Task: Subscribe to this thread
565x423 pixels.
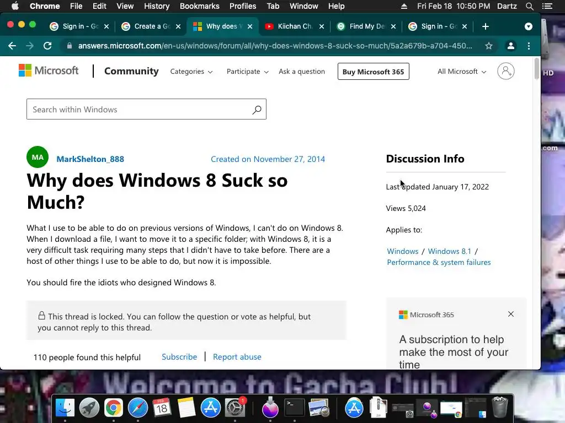Action: click(179, 357)
